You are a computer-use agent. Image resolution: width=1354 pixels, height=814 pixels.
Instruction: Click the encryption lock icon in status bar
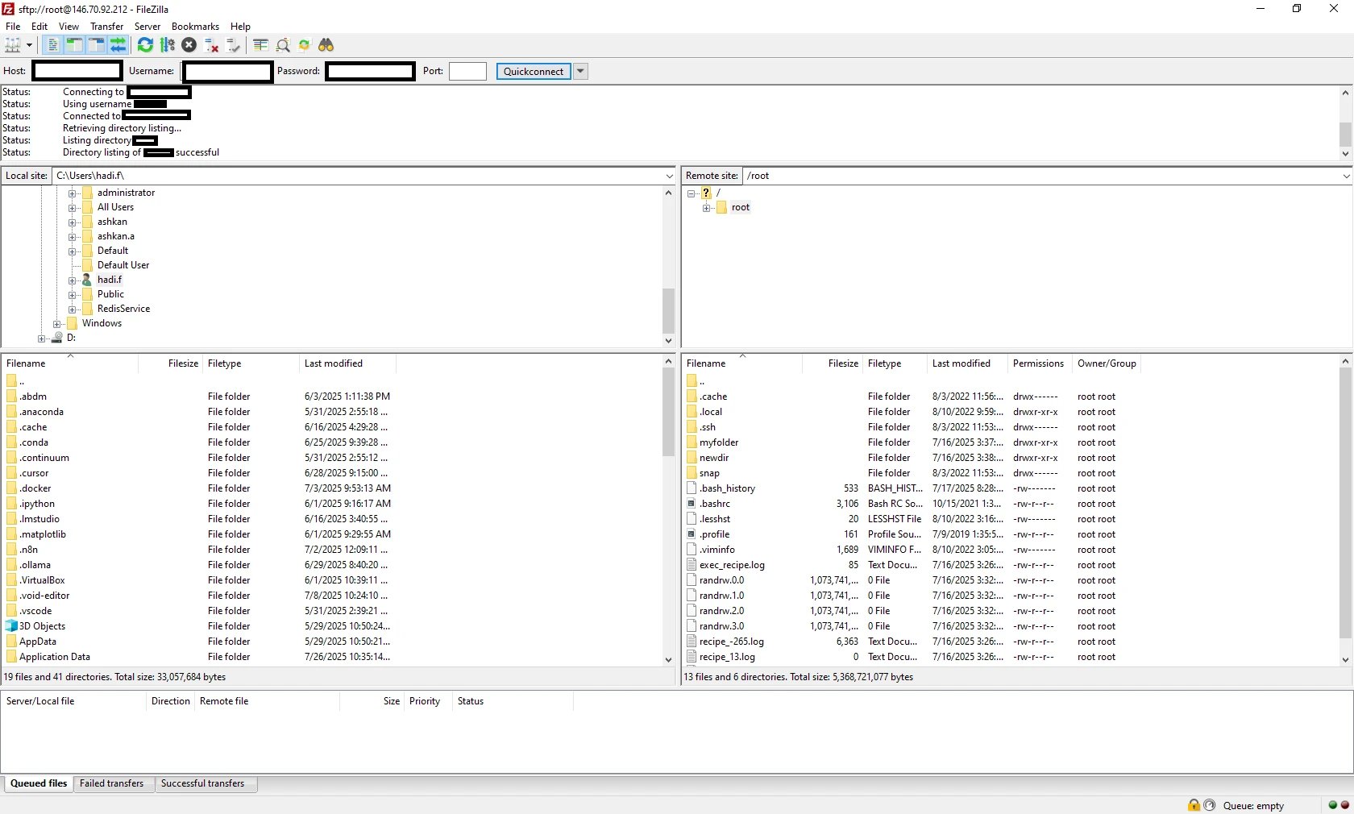pos(1194,805)
